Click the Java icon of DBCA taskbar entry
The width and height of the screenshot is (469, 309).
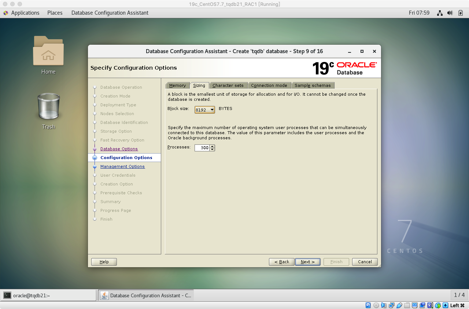104,295
